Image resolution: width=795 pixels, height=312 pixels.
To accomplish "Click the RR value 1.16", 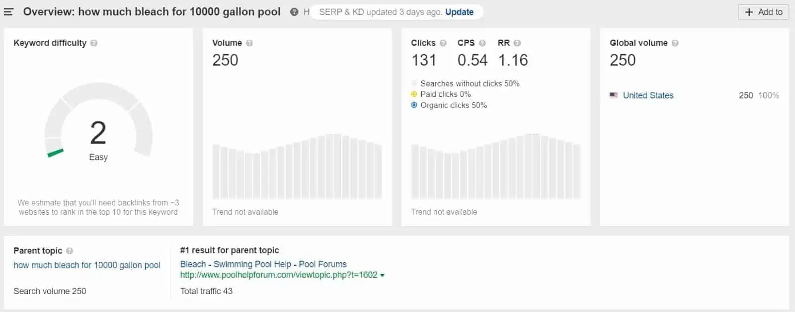I will [x=513, y=60].
